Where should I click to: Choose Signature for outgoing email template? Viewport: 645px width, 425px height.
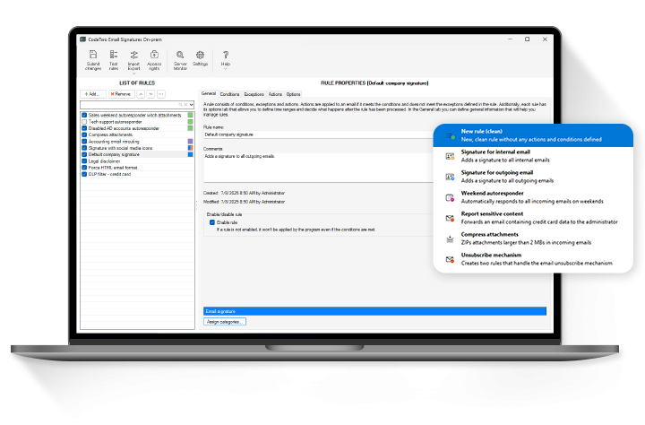click(533, 177)
